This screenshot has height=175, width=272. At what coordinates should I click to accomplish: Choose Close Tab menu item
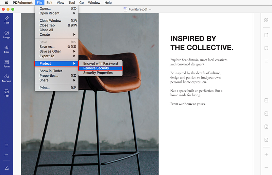[56, 25]
